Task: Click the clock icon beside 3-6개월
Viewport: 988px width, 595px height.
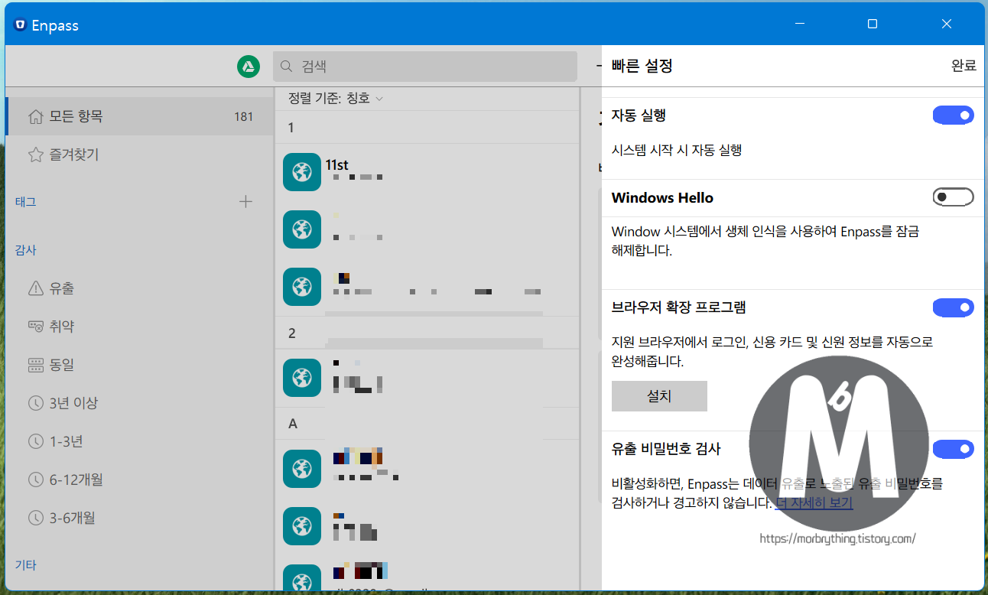Action: pyautogui.click(x=35, y=518)
